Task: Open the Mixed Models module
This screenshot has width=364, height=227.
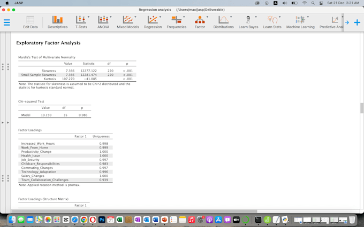Action: click(128, 22)
